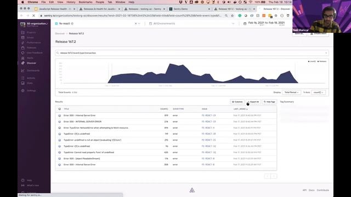Image resolution: width=351 pixels, height=197 pixels.
Task: Click in the Discover search query field
Action: tap(192, 53)
